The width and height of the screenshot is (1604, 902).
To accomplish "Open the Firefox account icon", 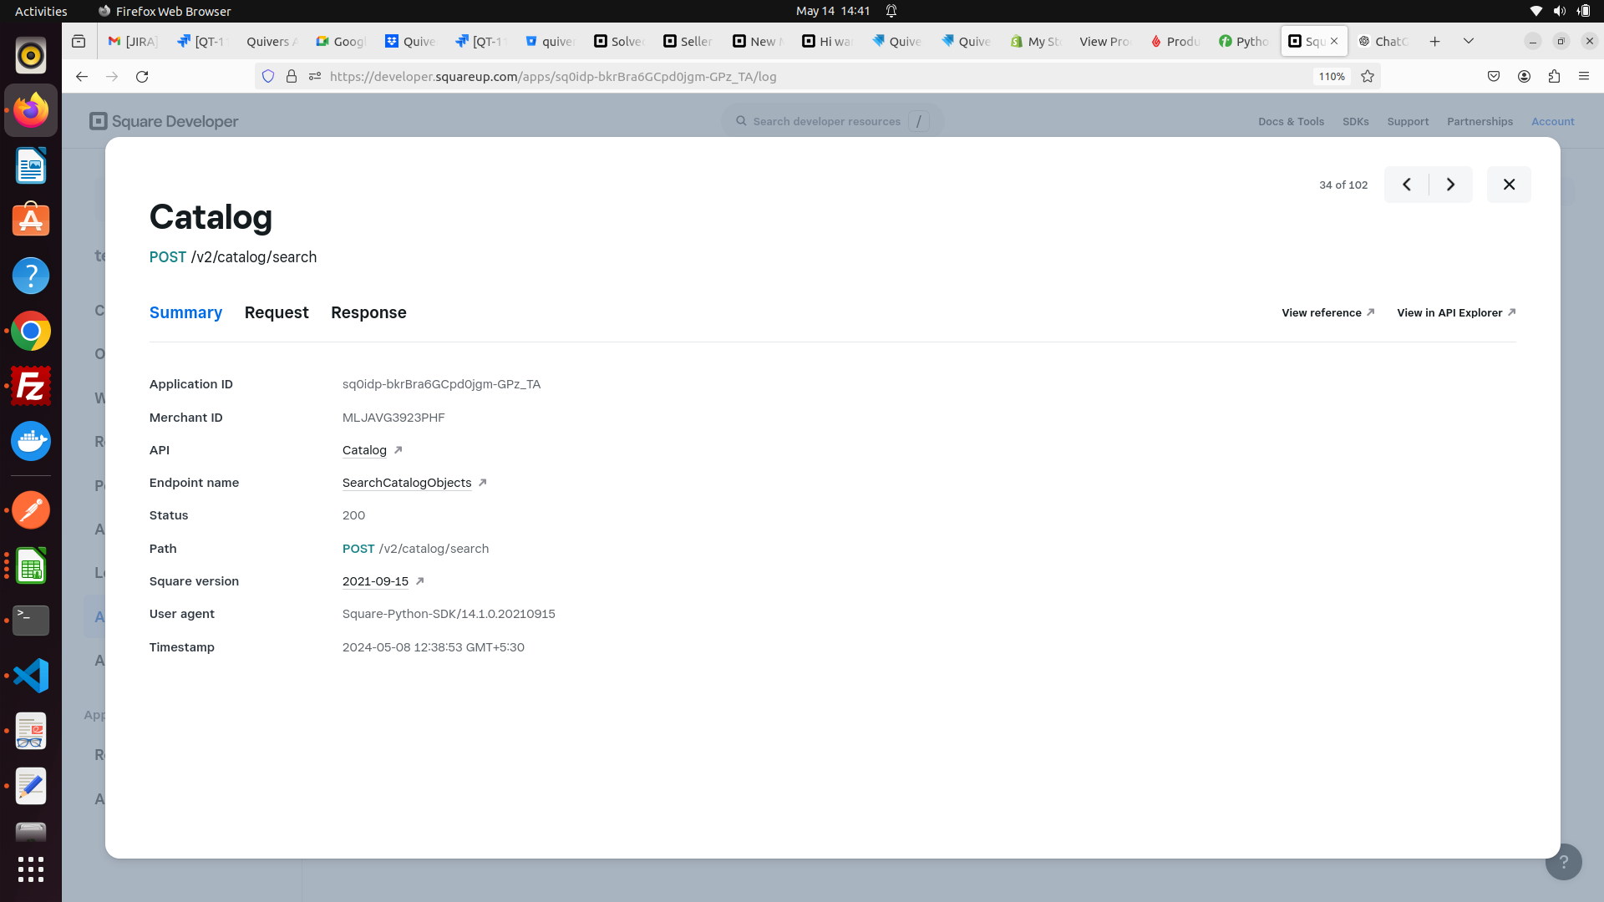I will [1524, 76].
